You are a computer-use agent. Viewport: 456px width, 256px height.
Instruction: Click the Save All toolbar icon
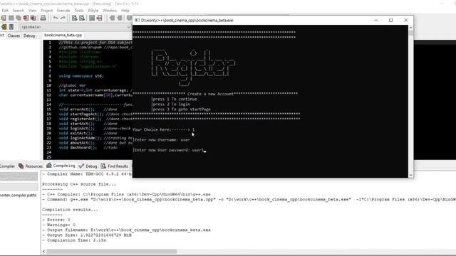coord(19,18)
